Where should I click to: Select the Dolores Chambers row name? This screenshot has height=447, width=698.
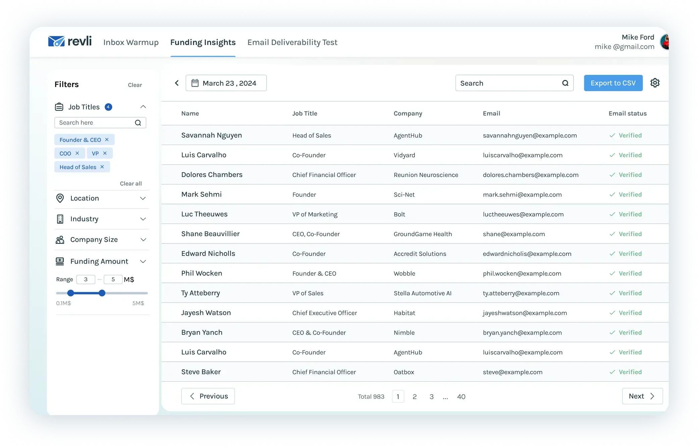tap(212, 175)
